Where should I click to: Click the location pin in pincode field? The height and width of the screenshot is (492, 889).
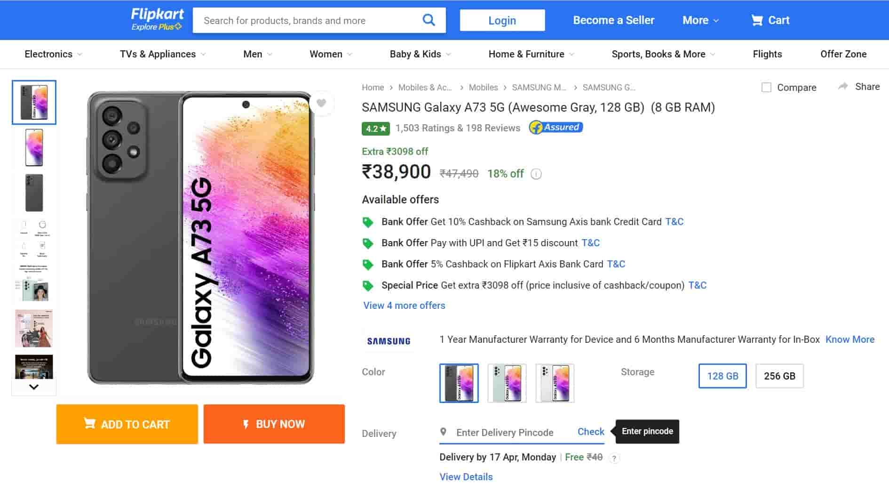click(443, 431)
